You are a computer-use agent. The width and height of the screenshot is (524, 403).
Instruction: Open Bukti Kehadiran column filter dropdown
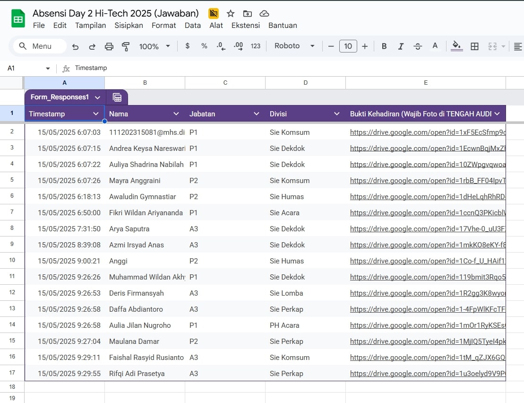click(x=497, y=114)
